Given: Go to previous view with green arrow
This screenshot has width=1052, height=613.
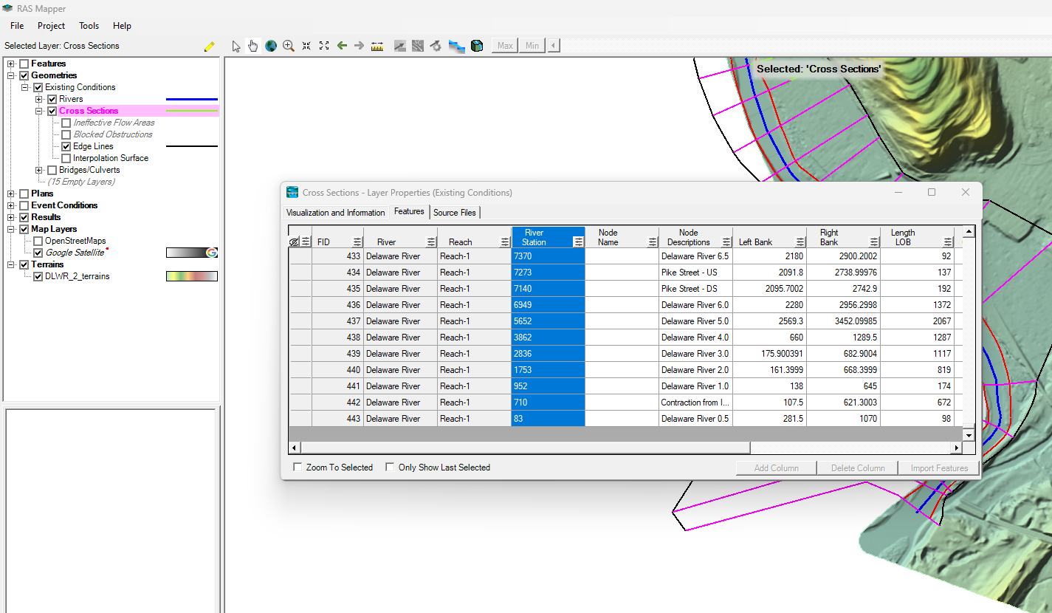Looking at the screenshot, I should [342, 46].
